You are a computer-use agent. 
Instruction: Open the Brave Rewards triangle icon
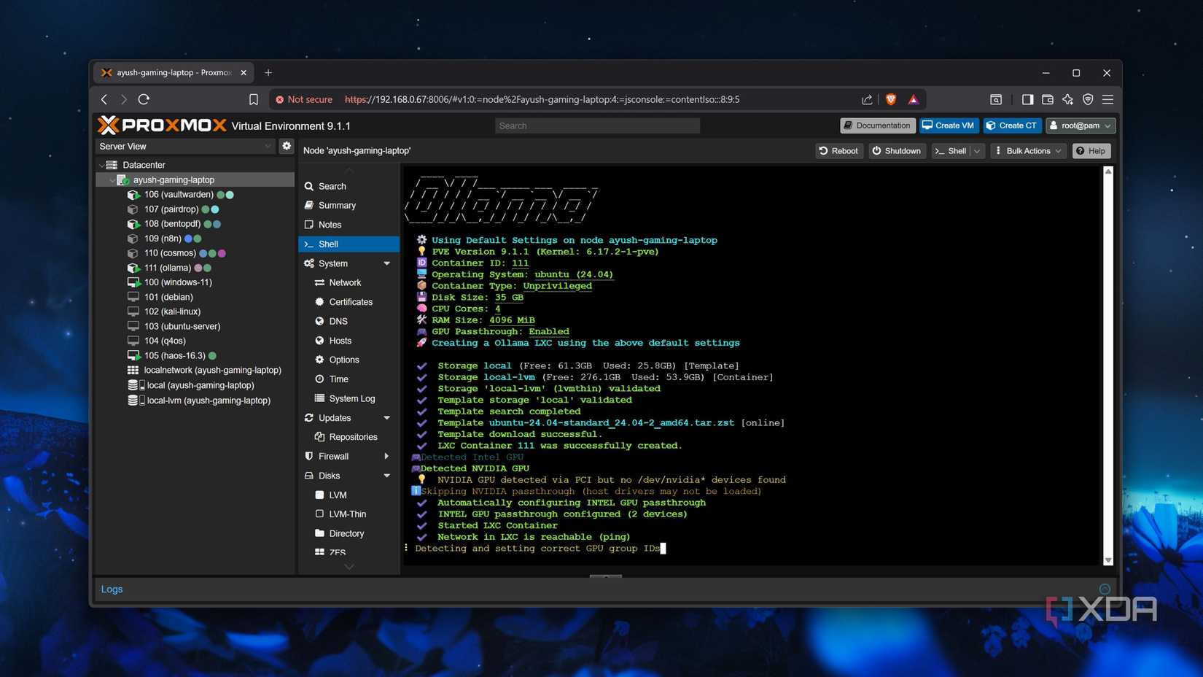coord(914,99)
